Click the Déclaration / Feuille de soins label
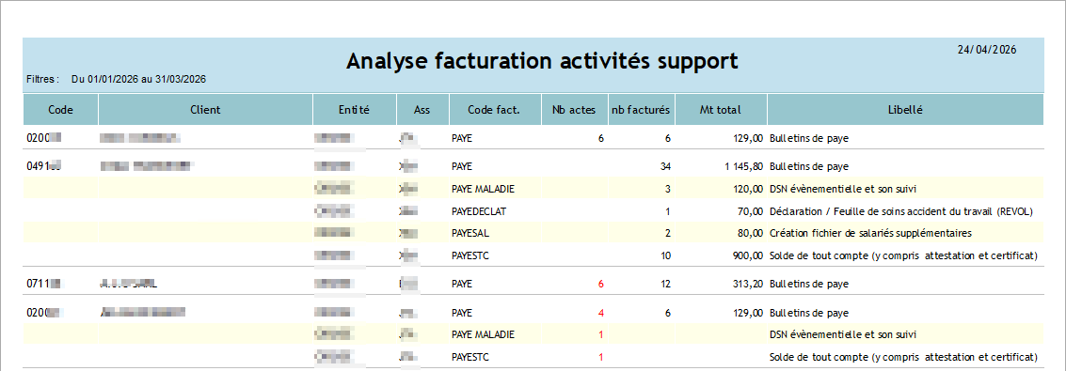 tap(900, 211)
